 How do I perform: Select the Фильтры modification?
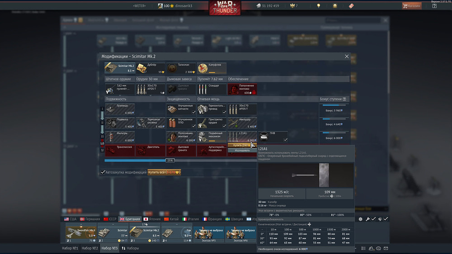click(x=120, y=137)
